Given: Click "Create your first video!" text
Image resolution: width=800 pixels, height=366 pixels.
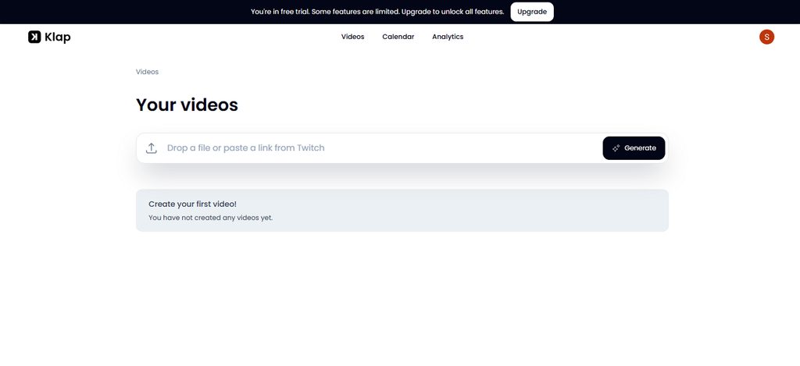Looking at the screenshot, I should tap(192, 204).
